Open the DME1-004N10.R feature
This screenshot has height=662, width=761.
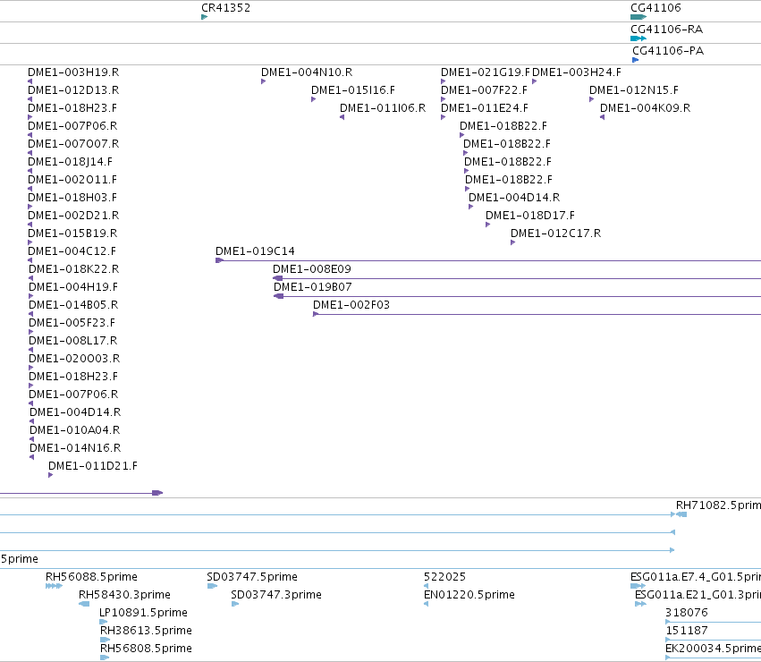tap(307, 72)
